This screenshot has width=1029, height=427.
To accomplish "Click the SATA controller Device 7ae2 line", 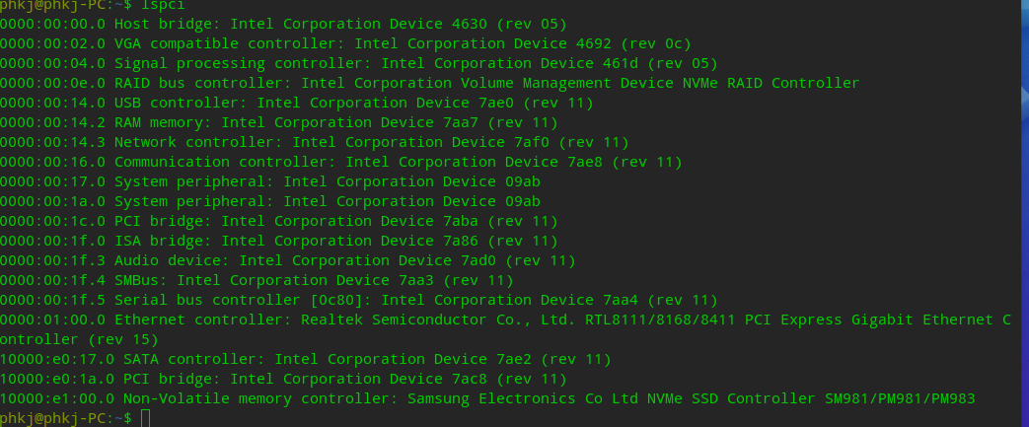I will (306, 359).
